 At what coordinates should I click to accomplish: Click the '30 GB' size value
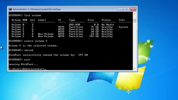[x=95, y=32]
